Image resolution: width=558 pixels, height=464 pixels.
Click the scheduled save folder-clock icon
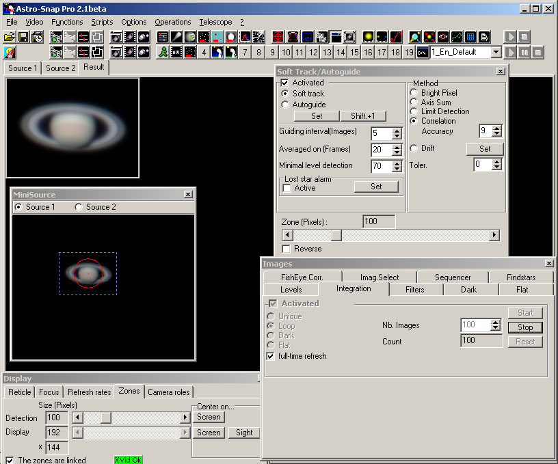coord(37,37)
